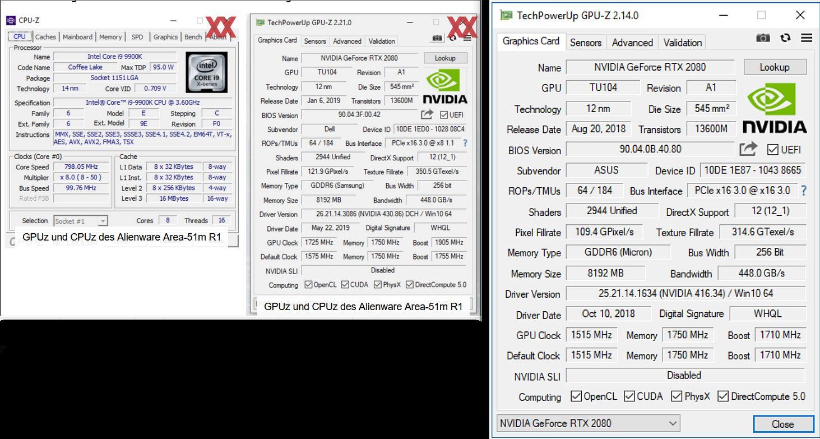Click the NVIDIA SLI Disabled field in GPU-Z 2.14.0

point(685,375)
